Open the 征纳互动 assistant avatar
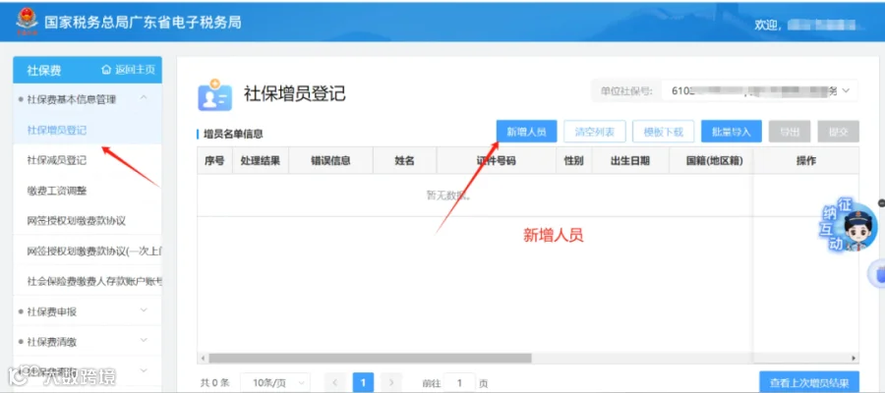Viewport: 885px width, 393px height. click(859, 227)
